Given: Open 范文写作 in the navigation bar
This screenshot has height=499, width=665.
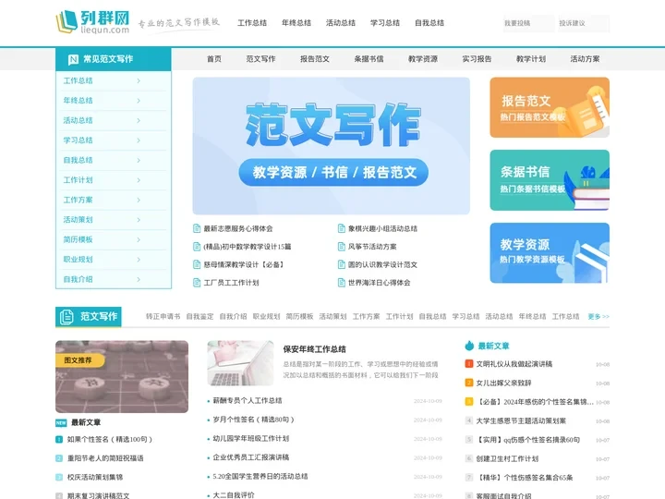Looking at the screenshot, I should tap(260, 59).
